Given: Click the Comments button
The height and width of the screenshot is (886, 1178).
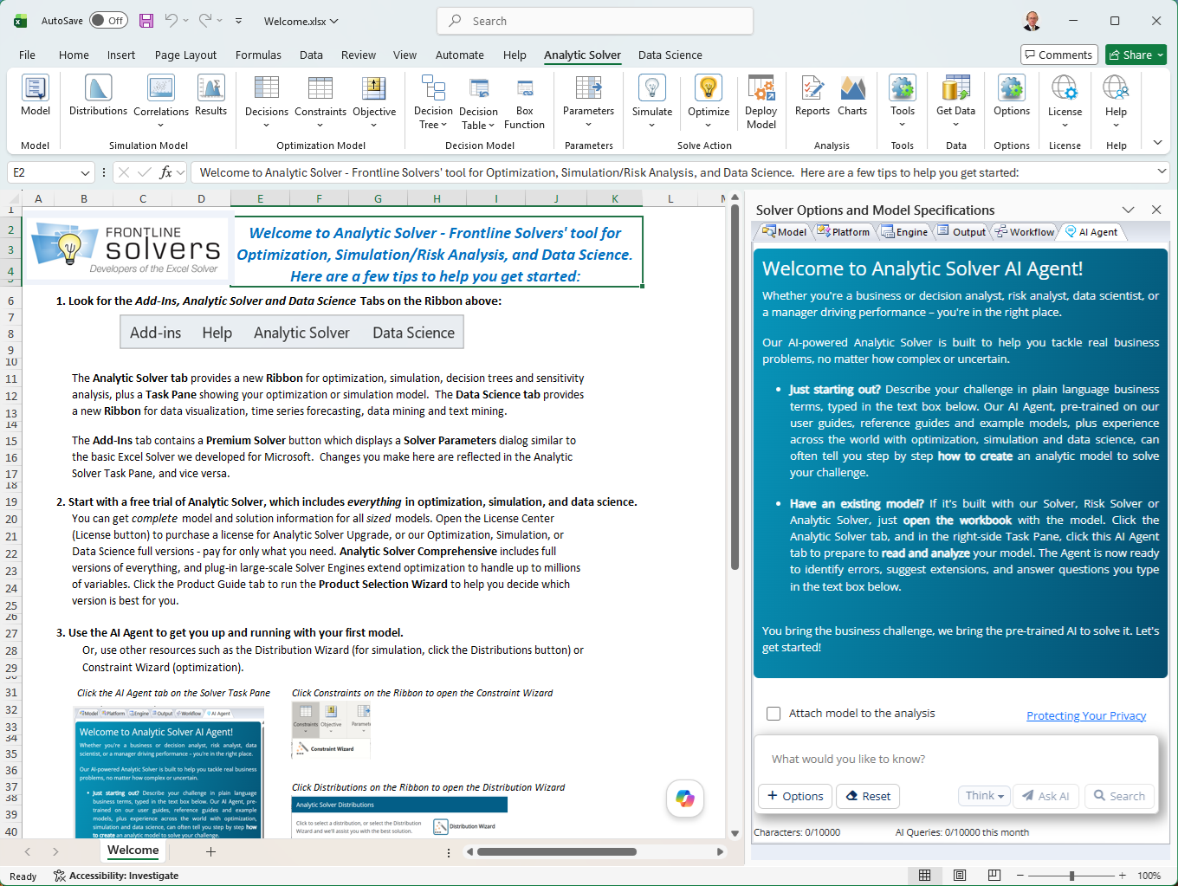Looking at the screenshot, I should point(1059,55).
